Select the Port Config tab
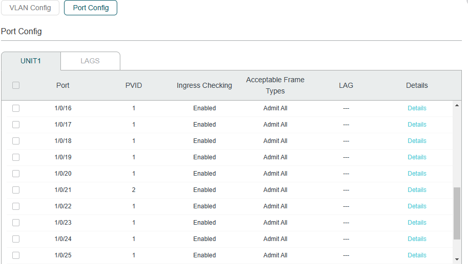This screenshot has height=264, width=468. pyautogui.click(x=91, y=8)
